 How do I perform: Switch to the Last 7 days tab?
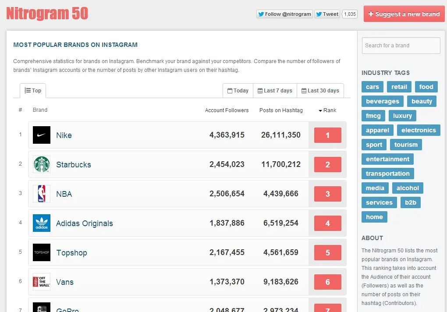tap(275, 91)
